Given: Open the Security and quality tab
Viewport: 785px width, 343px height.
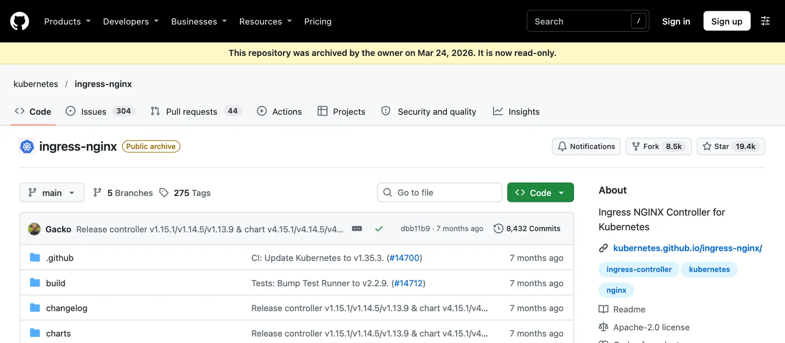Looking at the screenshot, I should click(x=429, y=112).
